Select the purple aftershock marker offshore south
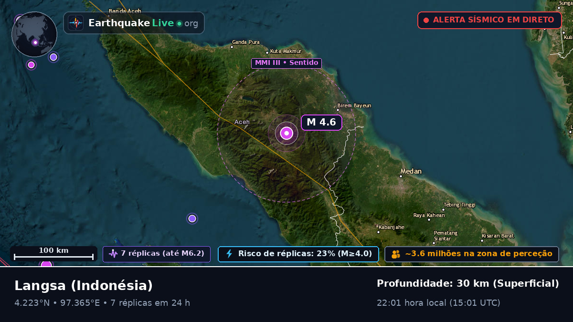Screen dimensions: 573x322 pyautogui.click(x=192, y=218)
